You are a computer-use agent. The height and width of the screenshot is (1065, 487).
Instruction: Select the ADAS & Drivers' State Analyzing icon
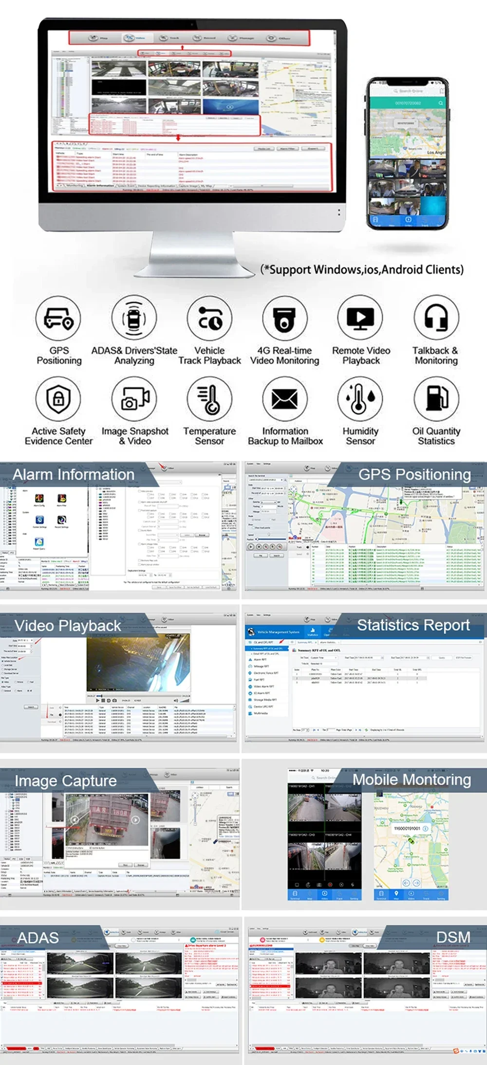[134, 318]
